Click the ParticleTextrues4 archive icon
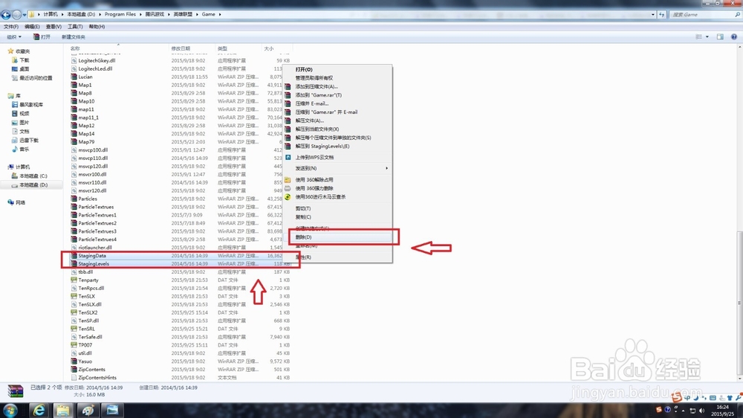Screen dimensions: 743x418 click(74, 239)
